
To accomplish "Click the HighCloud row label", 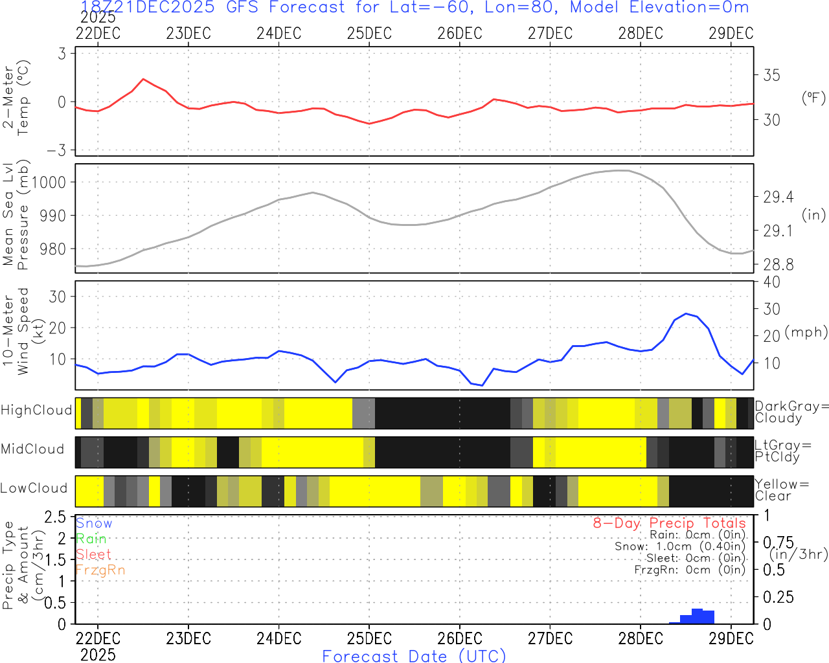I will tap(36, 410).
